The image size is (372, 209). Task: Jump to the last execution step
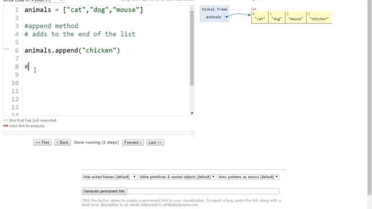155,142
